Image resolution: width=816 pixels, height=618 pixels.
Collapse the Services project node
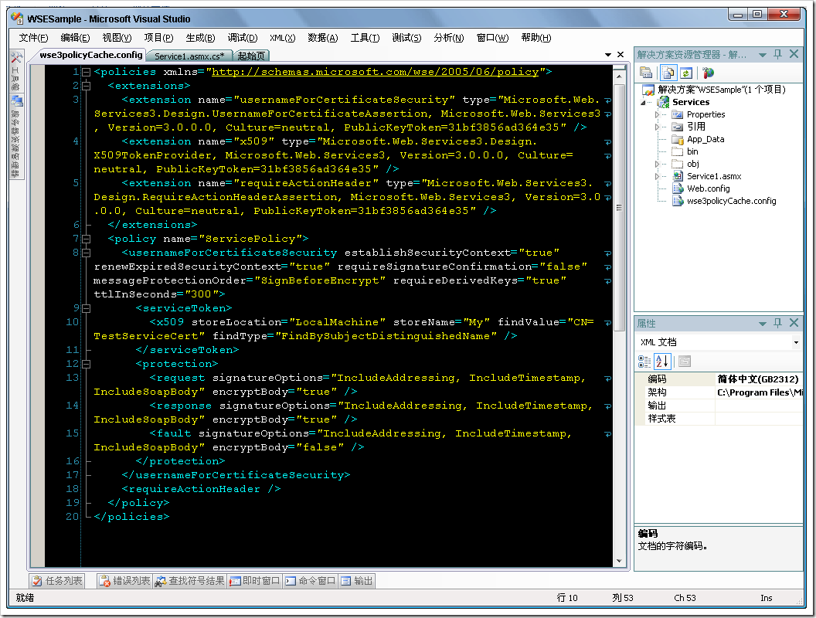(644, 102)
